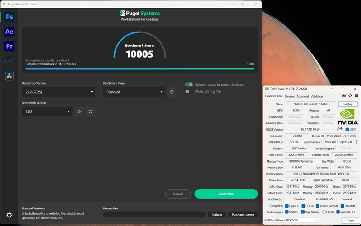Switch to the Premiere Pro benchmark icon

pos(9,46)
